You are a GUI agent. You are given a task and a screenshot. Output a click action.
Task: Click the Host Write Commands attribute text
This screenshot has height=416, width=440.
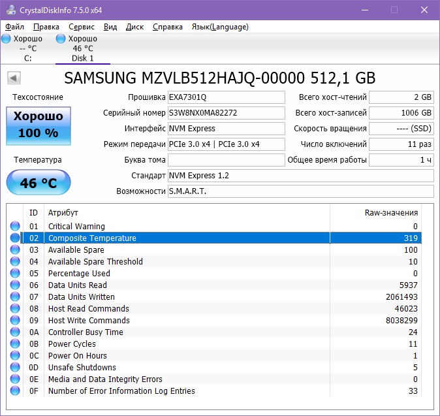[x=89, y=321]
